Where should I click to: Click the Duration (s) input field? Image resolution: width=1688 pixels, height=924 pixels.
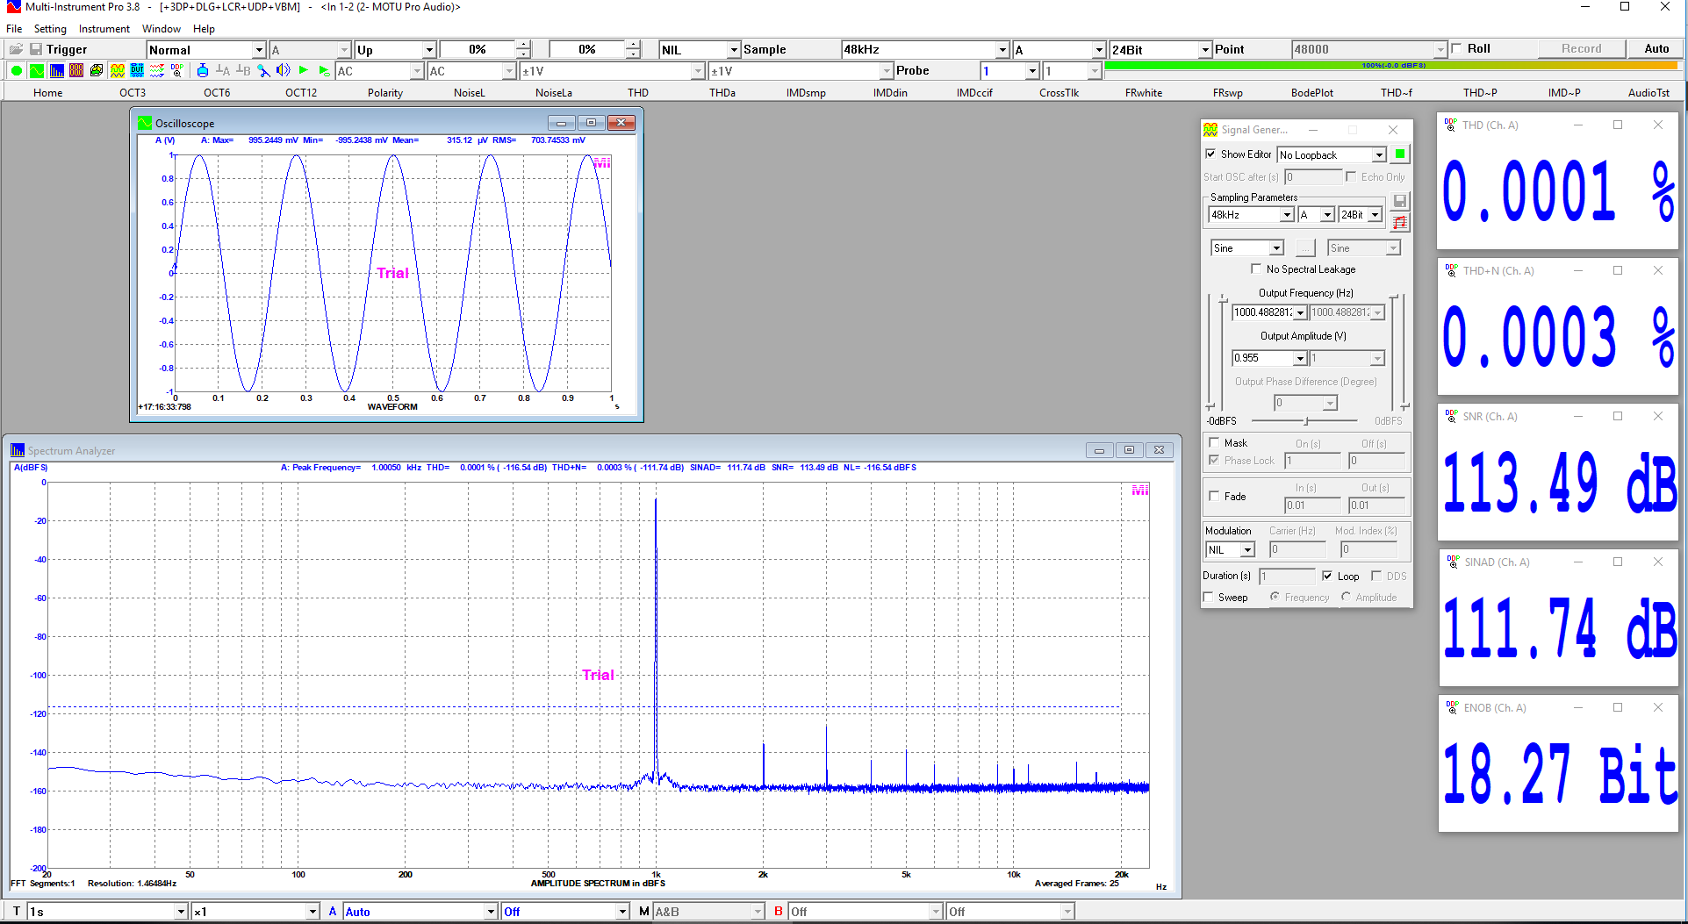pyautogui.click(x=1287, y=577)
